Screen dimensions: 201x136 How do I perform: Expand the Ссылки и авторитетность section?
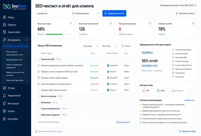[x=39, y=109]
